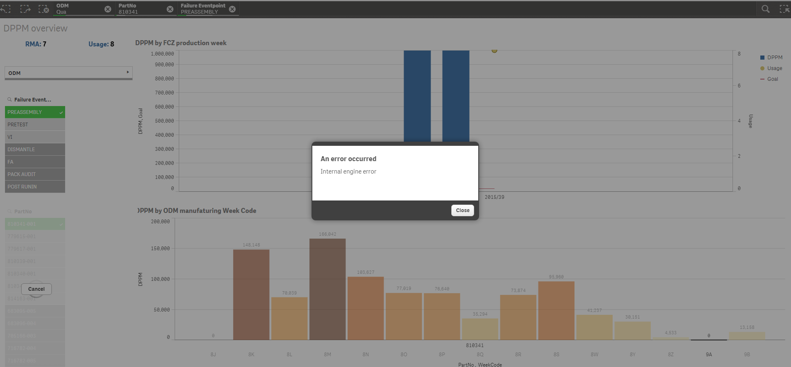Remove the ODM Qua selection

tap(108, 9)
